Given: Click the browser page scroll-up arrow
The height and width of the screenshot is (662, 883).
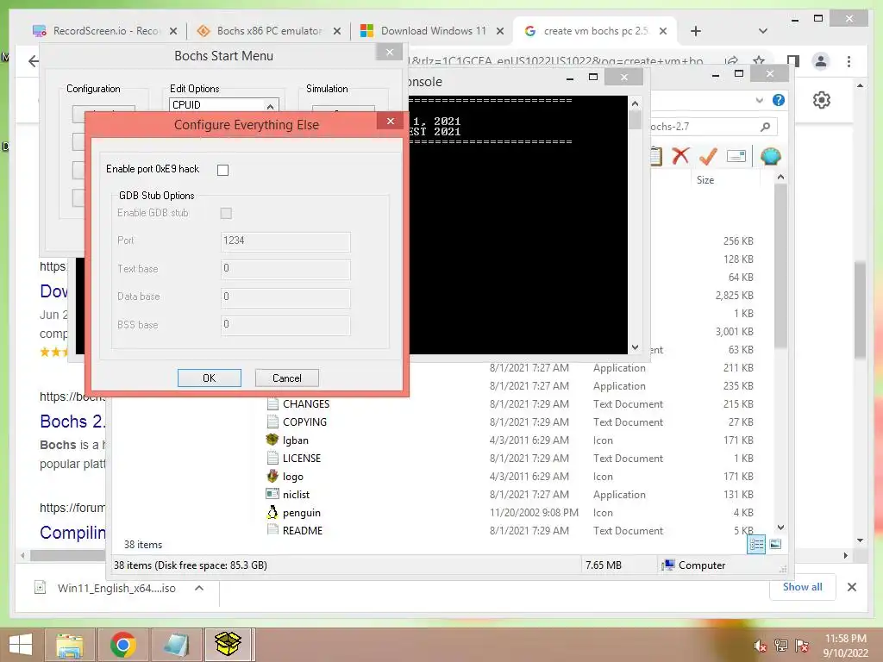Looking at the screenshot, I should tap(860, 86).
